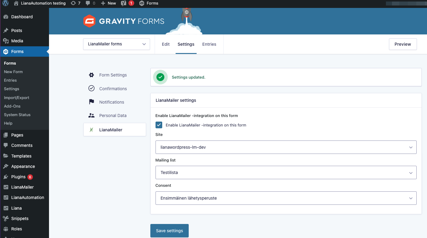Click the Roles group icon

(6, 229)
